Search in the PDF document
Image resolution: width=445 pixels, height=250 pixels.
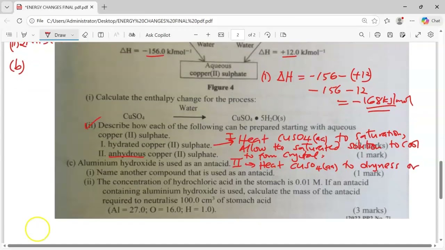coord(362,35)
